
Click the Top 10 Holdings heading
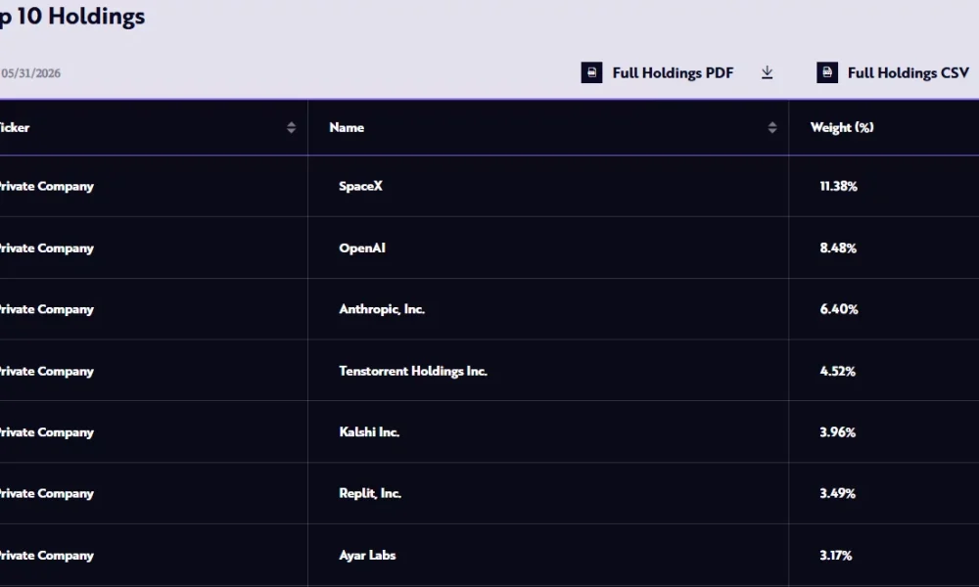tap(72, 17)
